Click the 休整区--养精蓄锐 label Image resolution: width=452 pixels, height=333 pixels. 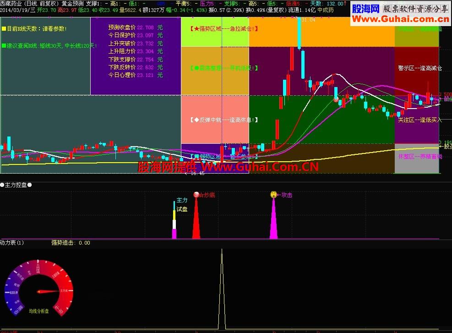419,157
